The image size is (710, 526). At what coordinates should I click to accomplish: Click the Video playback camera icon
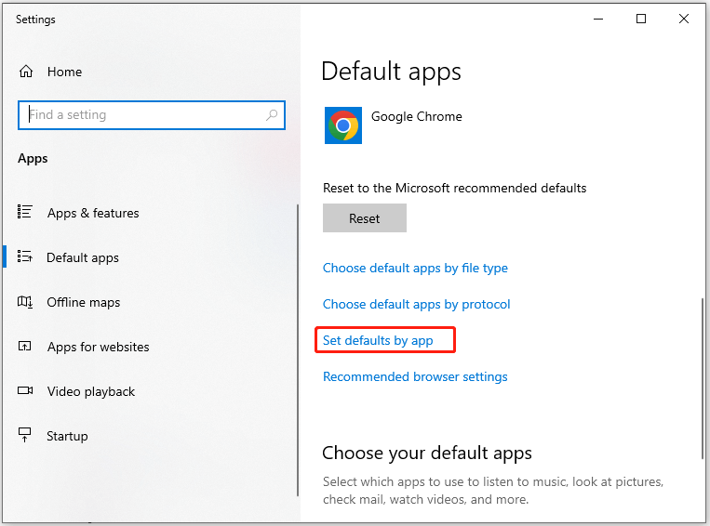(x=25, y=390)
